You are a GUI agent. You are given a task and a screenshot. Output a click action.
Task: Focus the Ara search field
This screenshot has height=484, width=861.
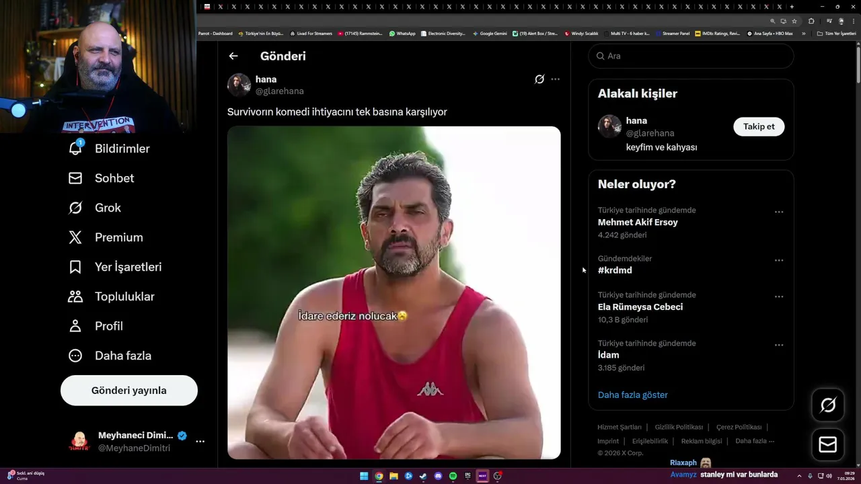691,56
